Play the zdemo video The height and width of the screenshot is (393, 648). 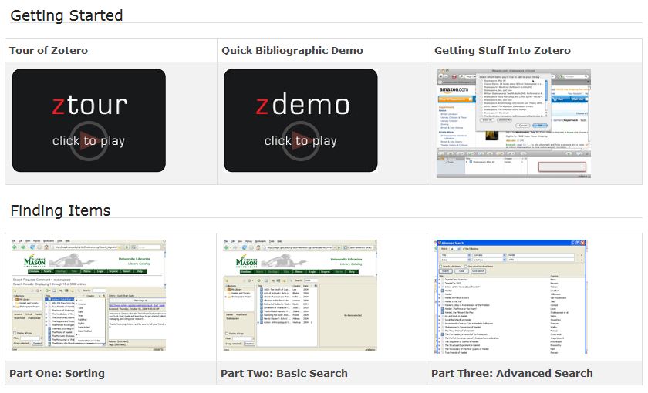301,120
